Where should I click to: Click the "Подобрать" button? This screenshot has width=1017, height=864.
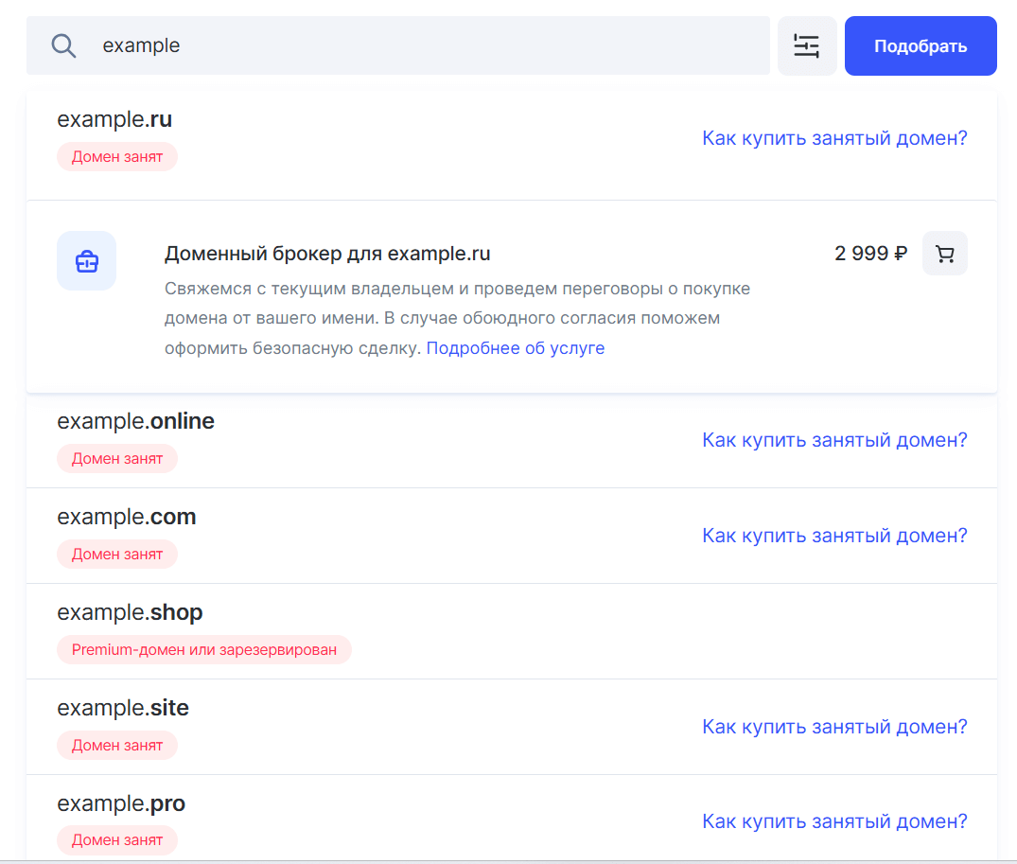click(920, 45)
